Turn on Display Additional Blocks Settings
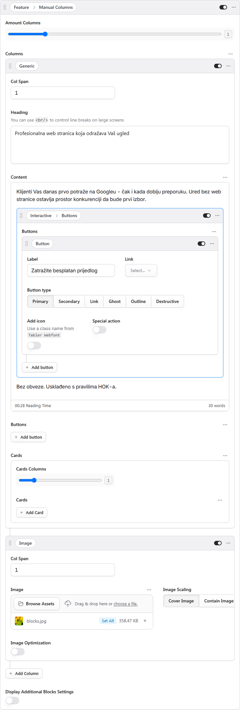240x710 pixels. point(12,701)
